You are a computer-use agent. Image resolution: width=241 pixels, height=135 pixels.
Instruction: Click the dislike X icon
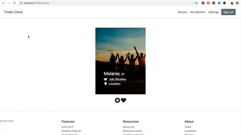coord(117,100)
